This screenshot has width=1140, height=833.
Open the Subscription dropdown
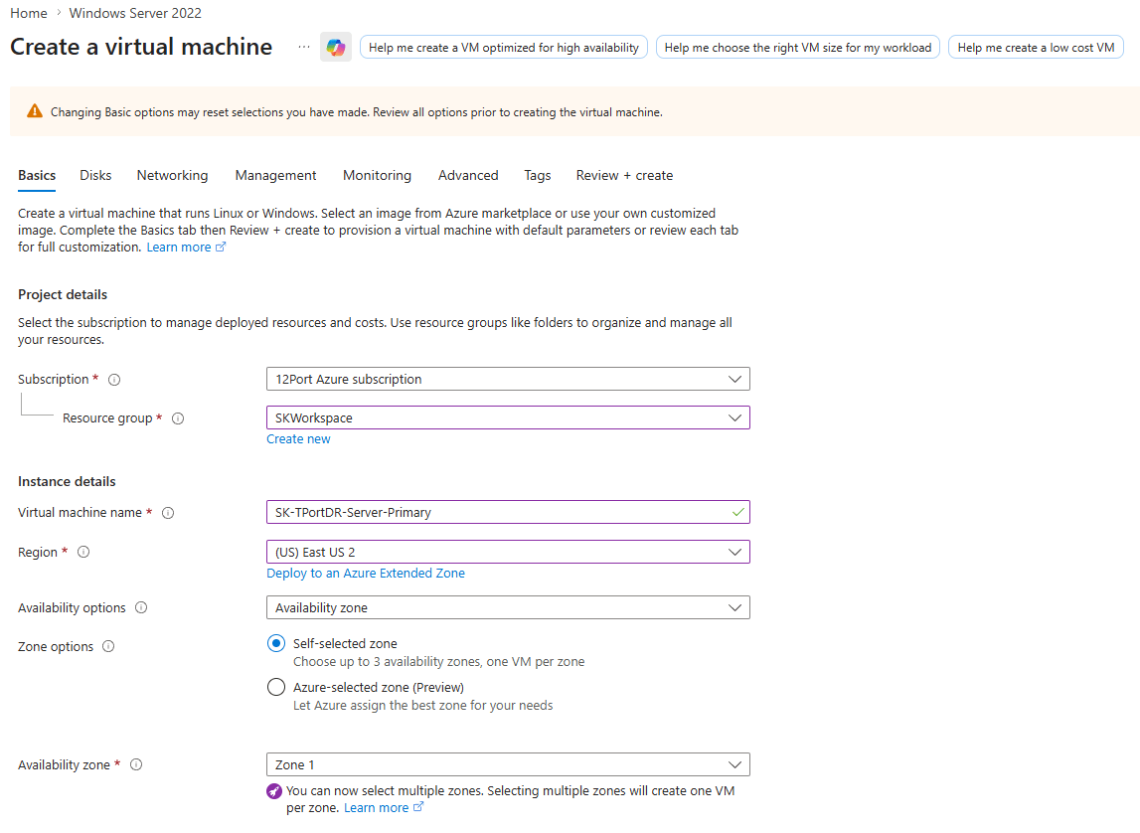(508, 380)
